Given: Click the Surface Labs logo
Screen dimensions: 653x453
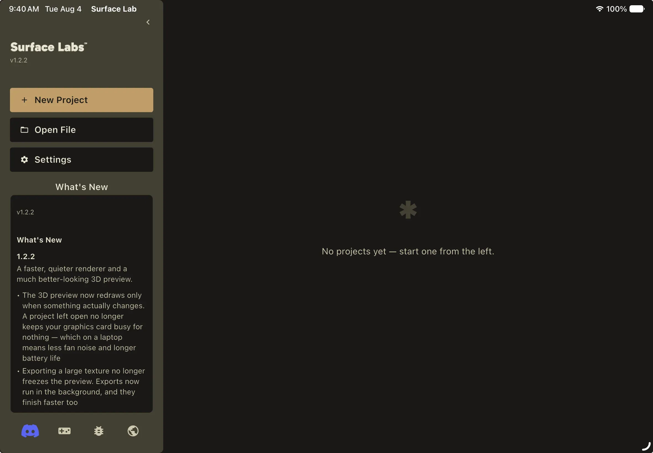Looking at the screenshot, I should (49, 47).
